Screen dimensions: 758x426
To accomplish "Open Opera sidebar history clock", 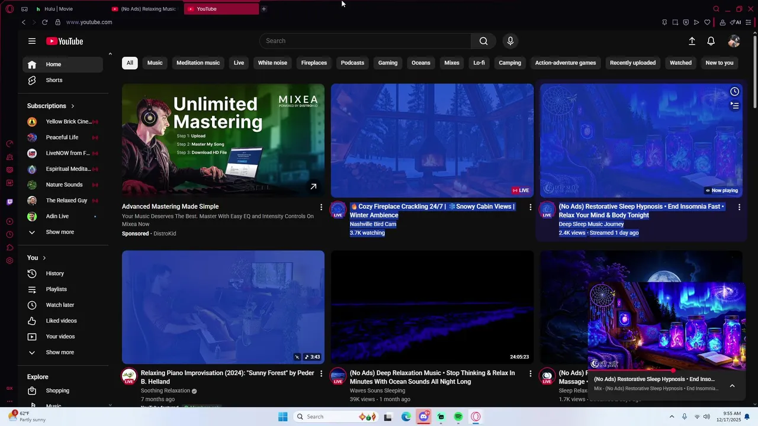I will pos(9,235).
